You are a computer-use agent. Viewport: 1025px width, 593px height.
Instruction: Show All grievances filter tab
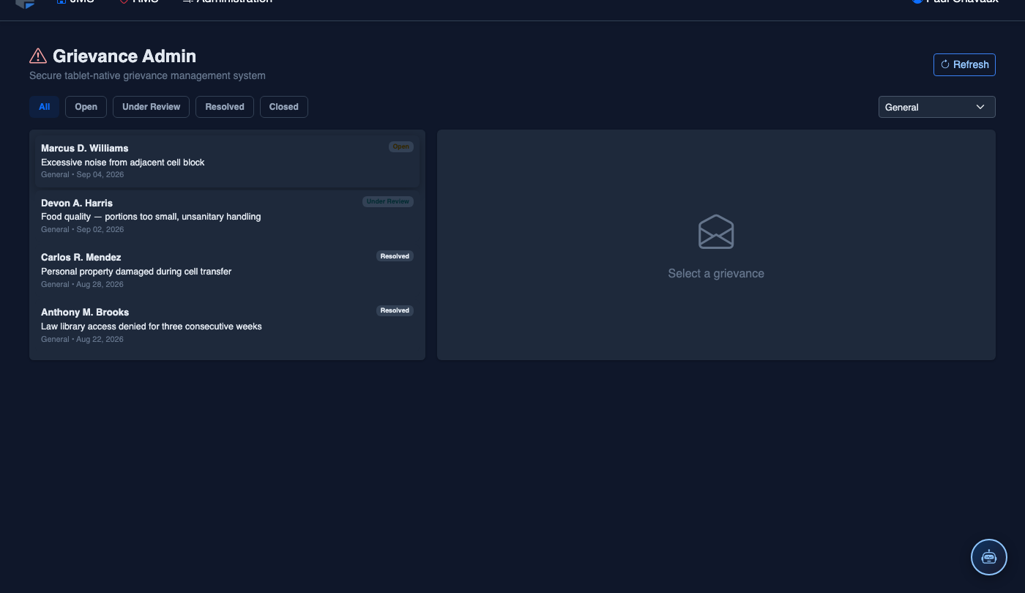45,107
